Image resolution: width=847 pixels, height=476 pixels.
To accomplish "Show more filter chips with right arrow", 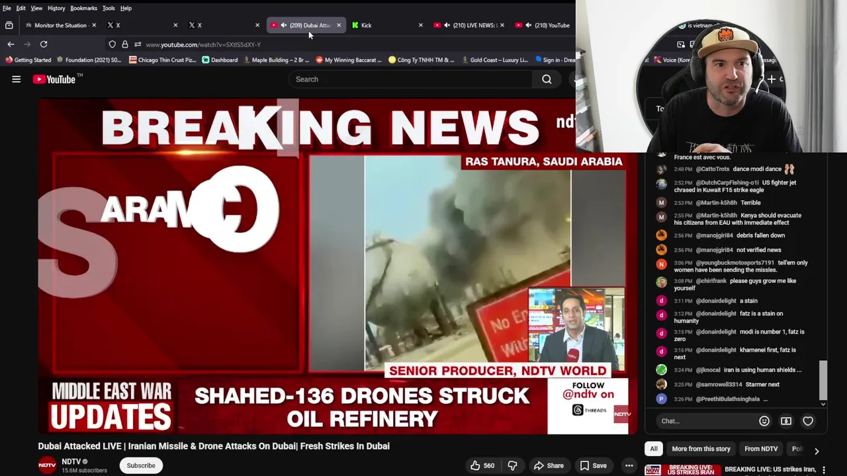I will tap(817, 450).
